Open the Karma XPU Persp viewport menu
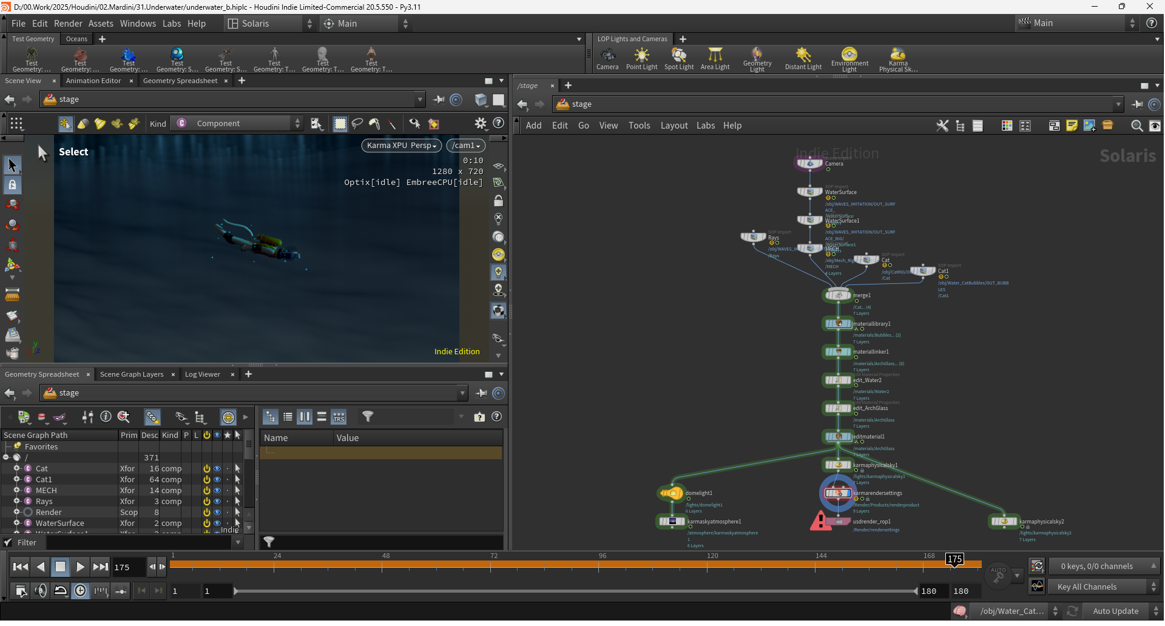Image resolution: width=1165 pixels, height=626 pixels. [x=402, y=146]
